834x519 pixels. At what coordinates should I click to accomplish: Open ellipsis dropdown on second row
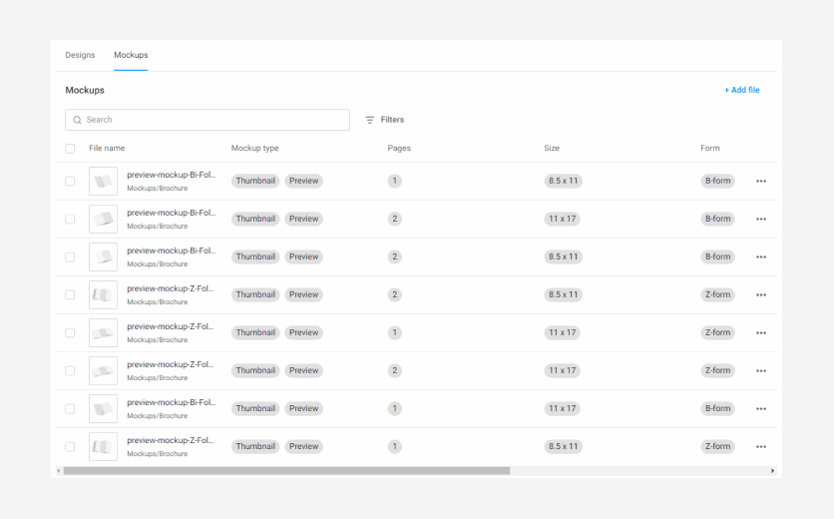(x=761, y=220)
